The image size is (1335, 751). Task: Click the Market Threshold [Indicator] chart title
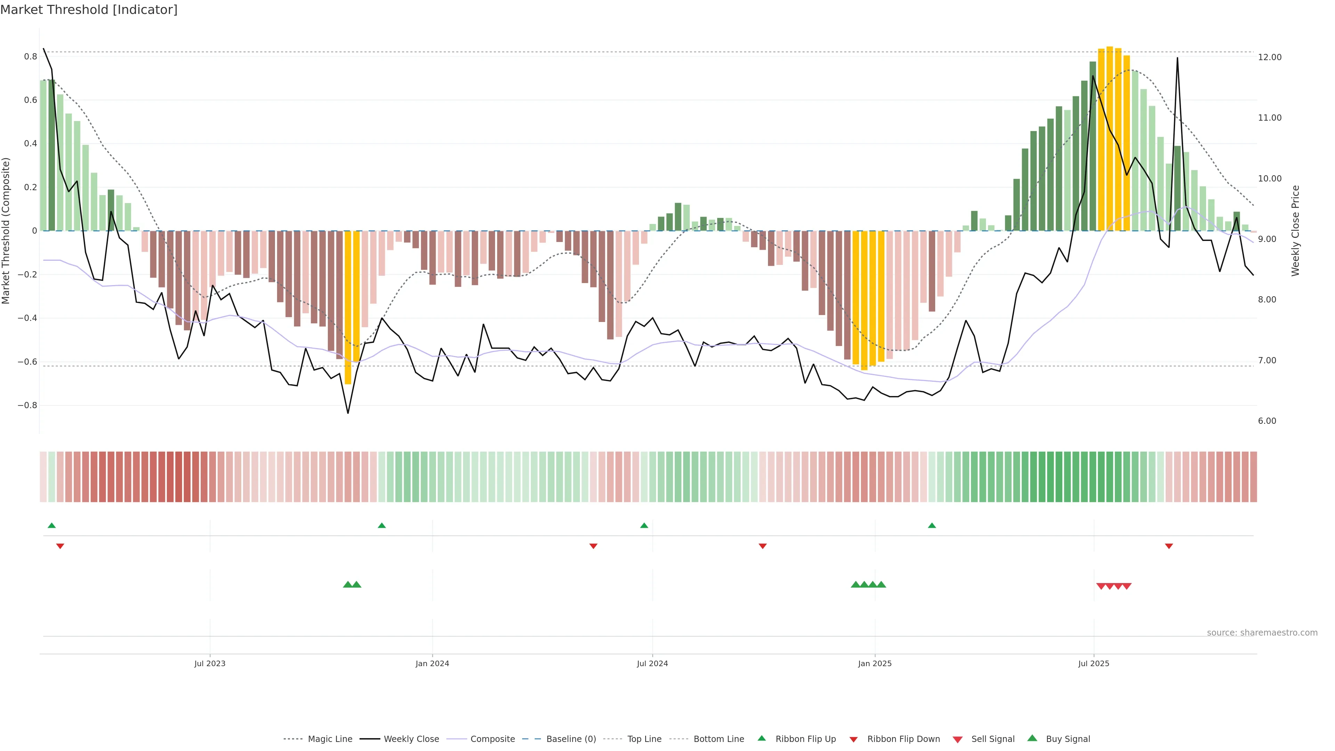tap(89, 10)
